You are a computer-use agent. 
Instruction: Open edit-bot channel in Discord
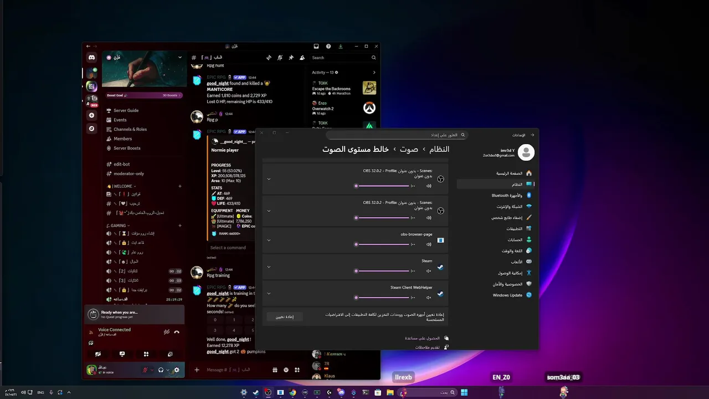[x=121, y=164]
